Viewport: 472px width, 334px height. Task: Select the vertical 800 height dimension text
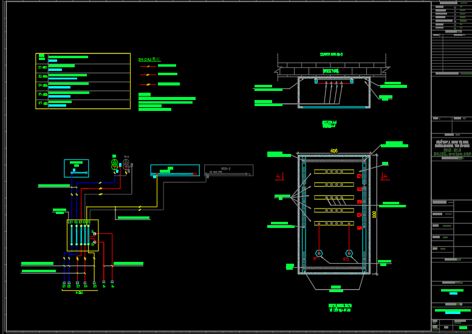375,214
